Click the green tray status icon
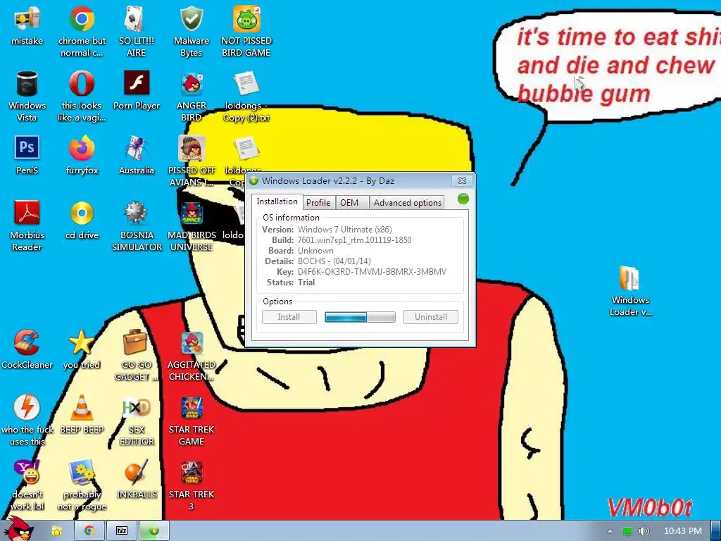This screenshot has width=721, height=541. point(627,531)
